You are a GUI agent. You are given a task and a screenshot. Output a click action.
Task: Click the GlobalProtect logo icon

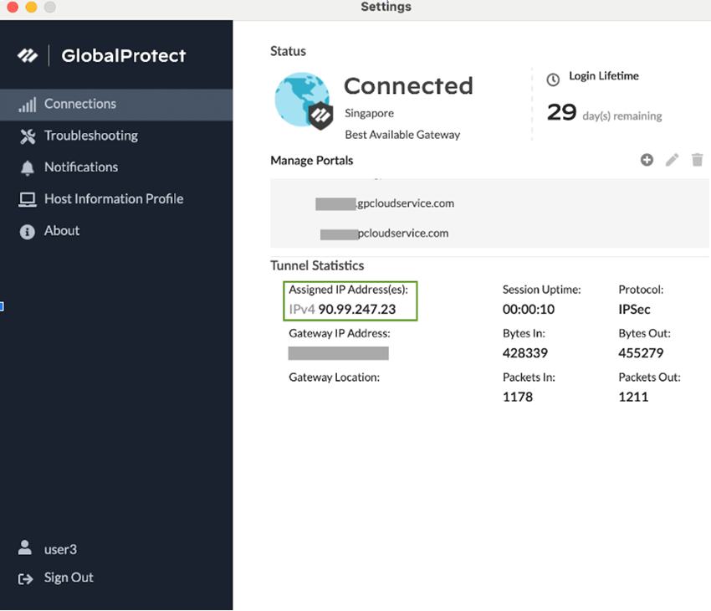28,56
